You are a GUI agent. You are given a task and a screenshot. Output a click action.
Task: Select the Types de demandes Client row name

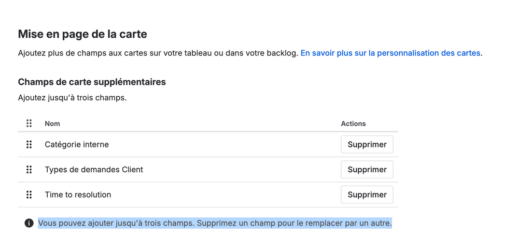coord(94,170)
